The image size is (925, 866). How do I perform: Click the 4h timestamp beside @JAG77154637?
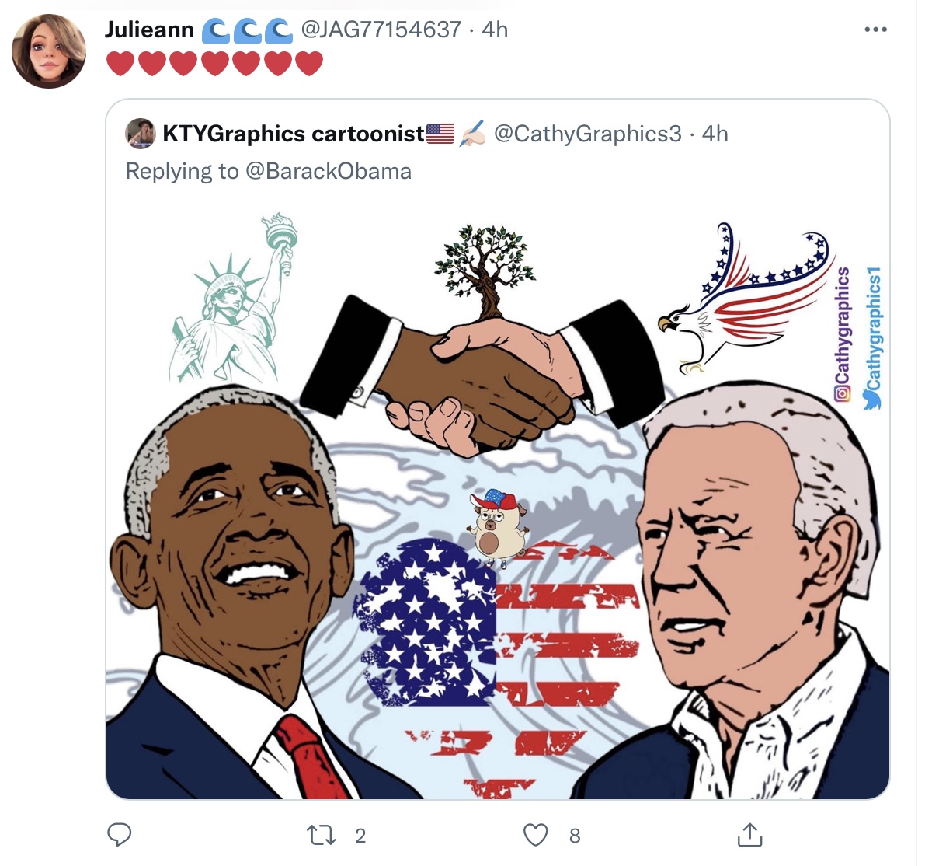(495, 30)
